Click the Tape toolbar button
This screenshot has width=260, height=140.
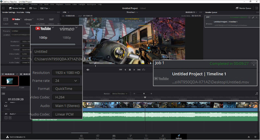pos(33,8)
